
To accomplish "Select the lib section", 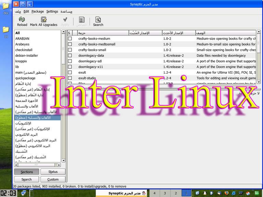I will coord(37,67).
